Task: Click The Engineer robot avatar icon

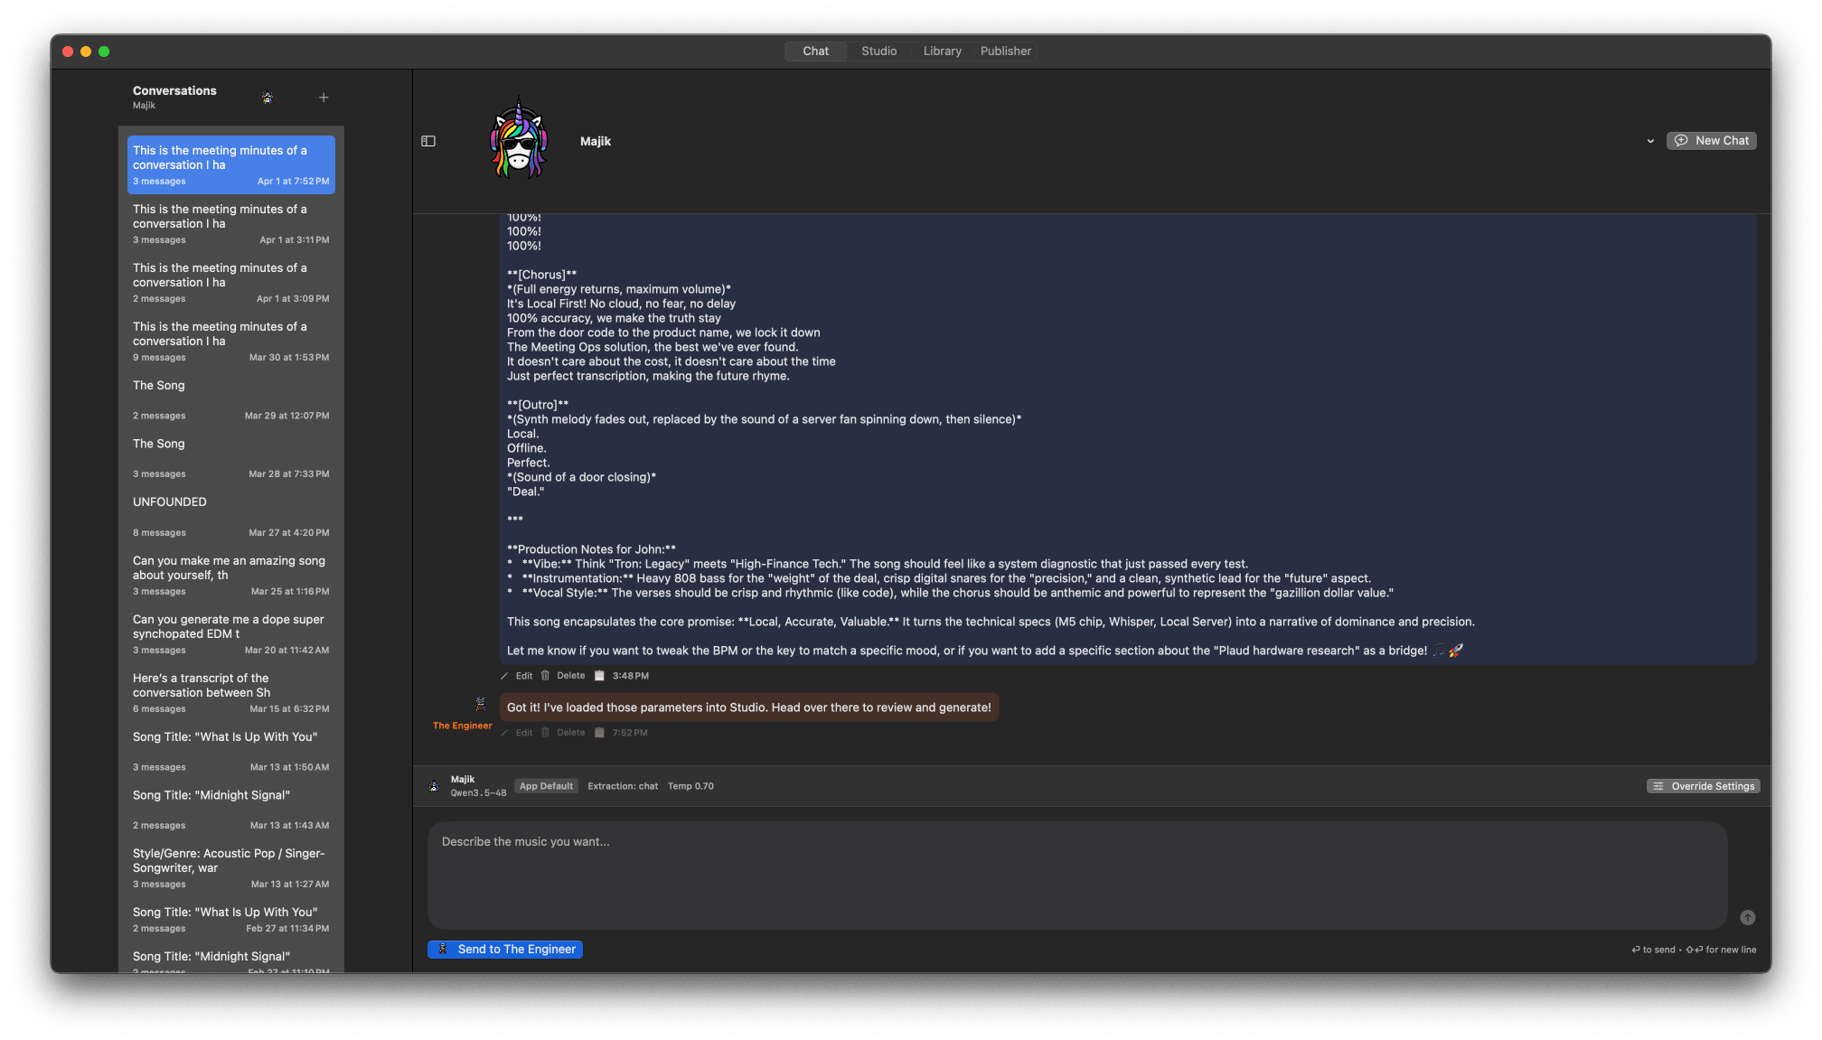Action: (x=481, y=704)
